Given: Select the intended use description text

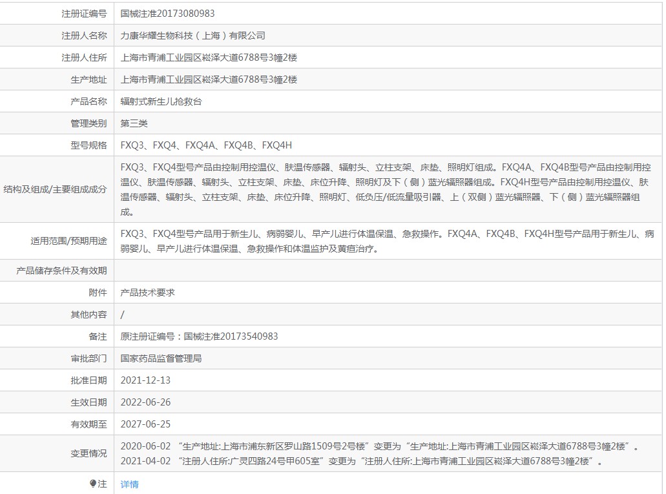Looking at the screenshot, I should click(387, 241).
